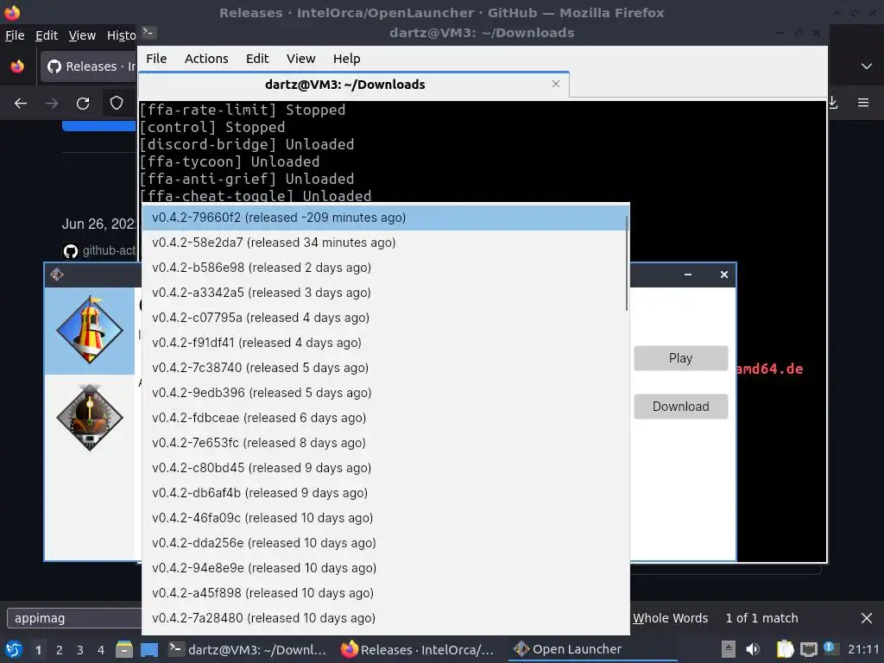Click the Play button in Open Launcher
The width and height of the screenshot is (884, 663).
680,358
